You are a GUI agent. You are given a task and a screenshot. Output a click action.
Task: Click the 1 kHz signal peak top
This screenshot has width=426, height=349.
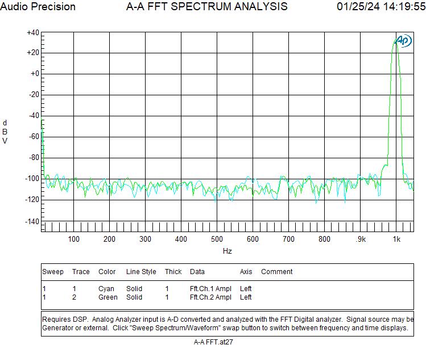click(395, 41)
